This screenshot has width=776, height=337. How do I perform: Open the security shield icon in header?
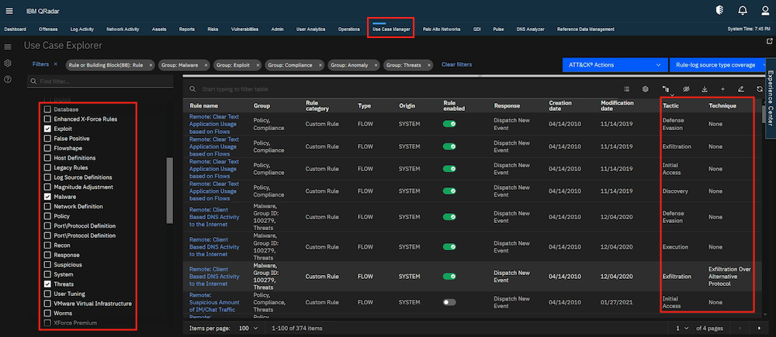720,10
